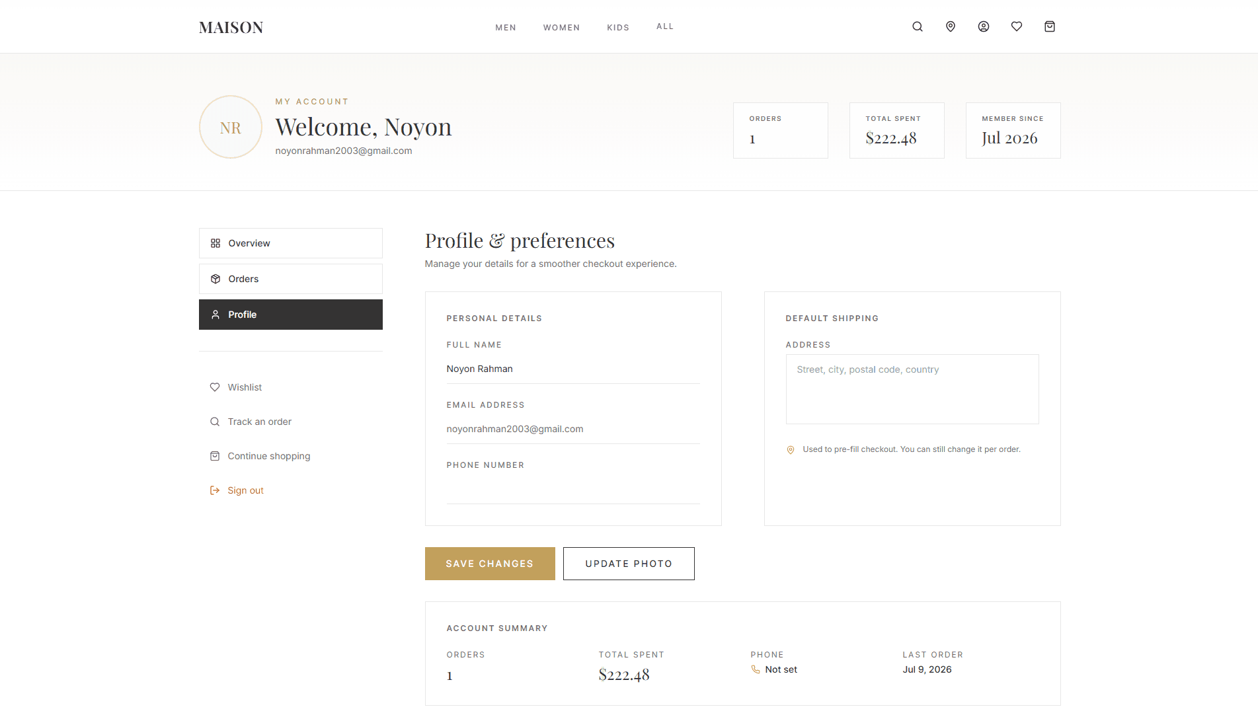
Task: Click the 'Welcome, Noyon' heading
Action: 364,127
